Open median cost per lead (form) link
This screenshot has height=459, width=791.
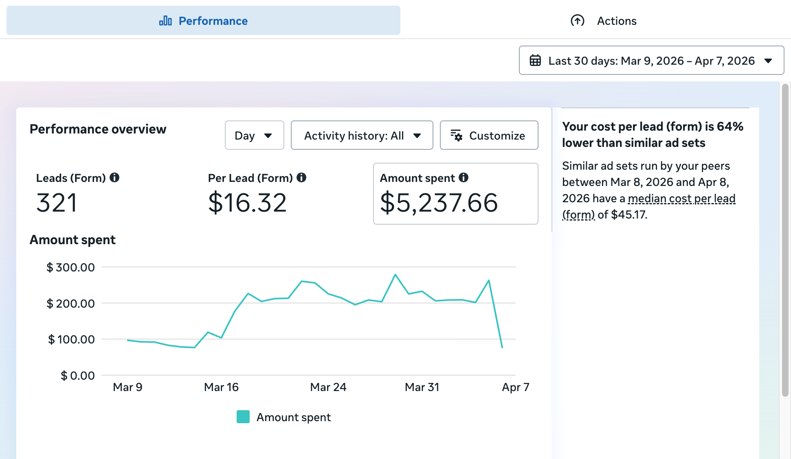(x=681, y=199)
